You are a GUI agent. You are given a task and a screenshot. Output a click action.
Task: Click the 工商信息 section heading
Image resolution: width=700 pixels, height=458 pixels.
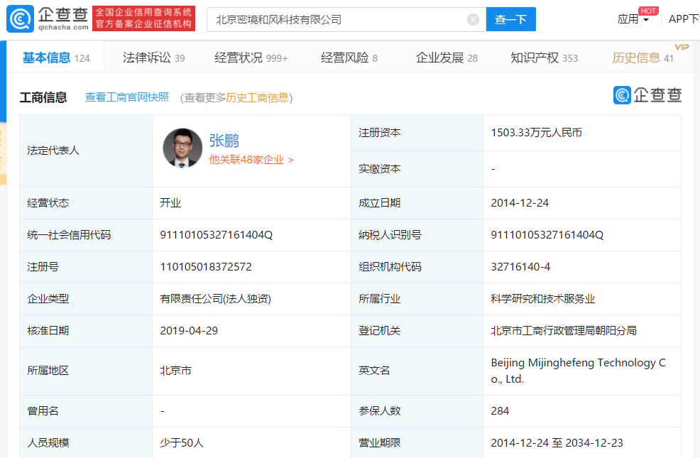click(43, 97)
